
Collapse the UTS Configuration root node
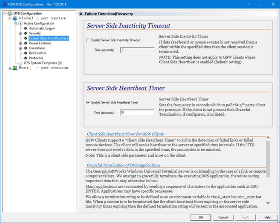coord(5,13)
